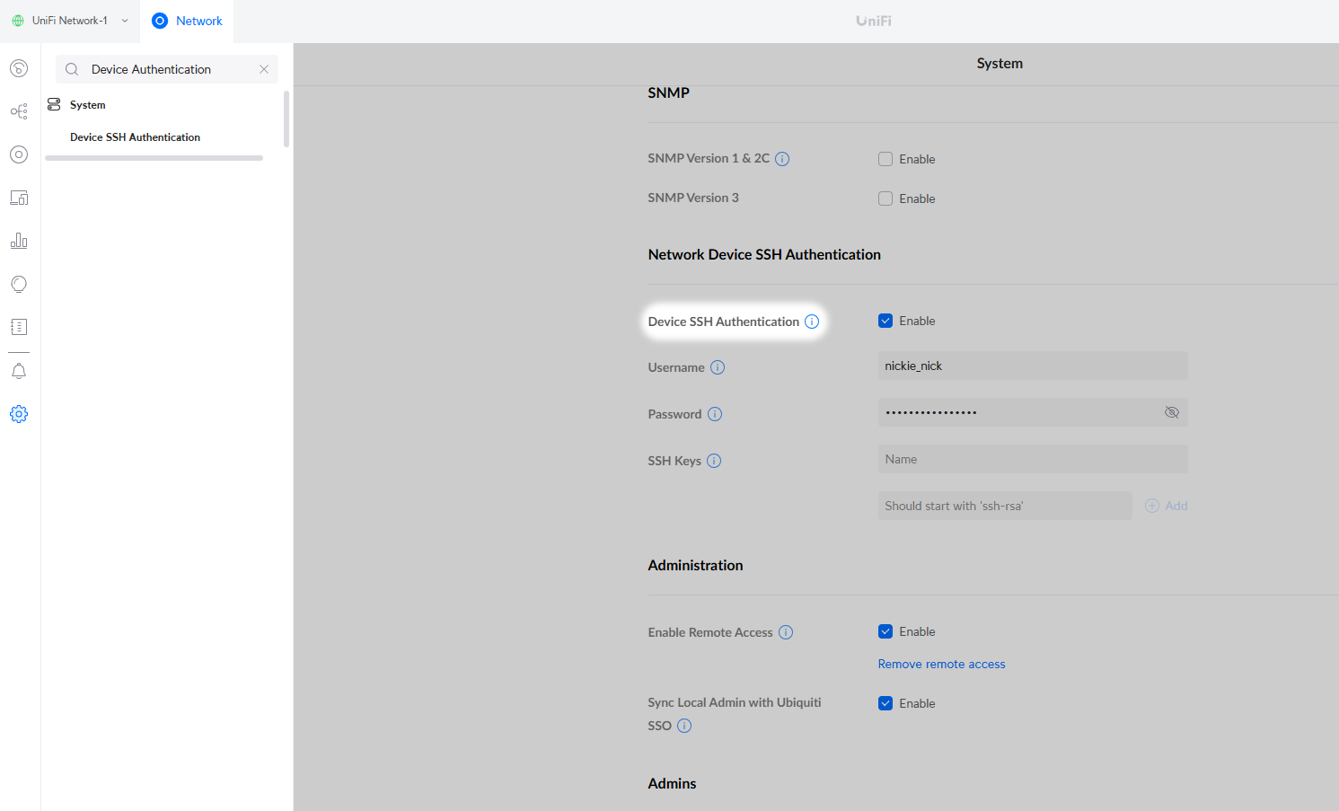Click the SSH key Name field
1339x811 pixels.
[1033, 459]
